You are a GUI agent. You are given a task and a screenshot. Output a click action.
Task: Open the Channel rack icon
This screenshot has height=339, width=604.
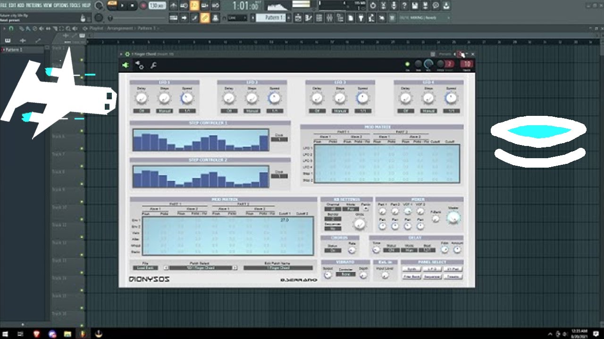(320, 18)
